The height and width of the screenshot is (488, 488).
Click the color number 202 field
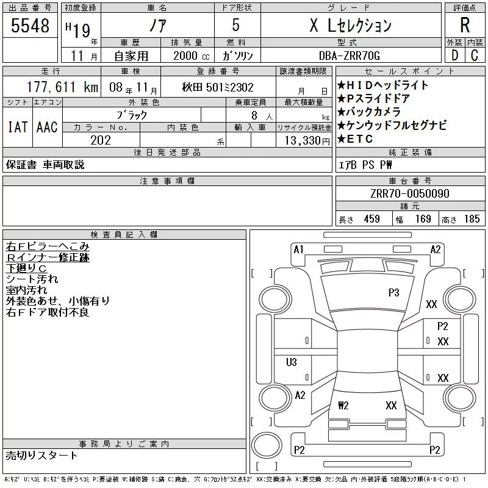[x=101, y=140]
